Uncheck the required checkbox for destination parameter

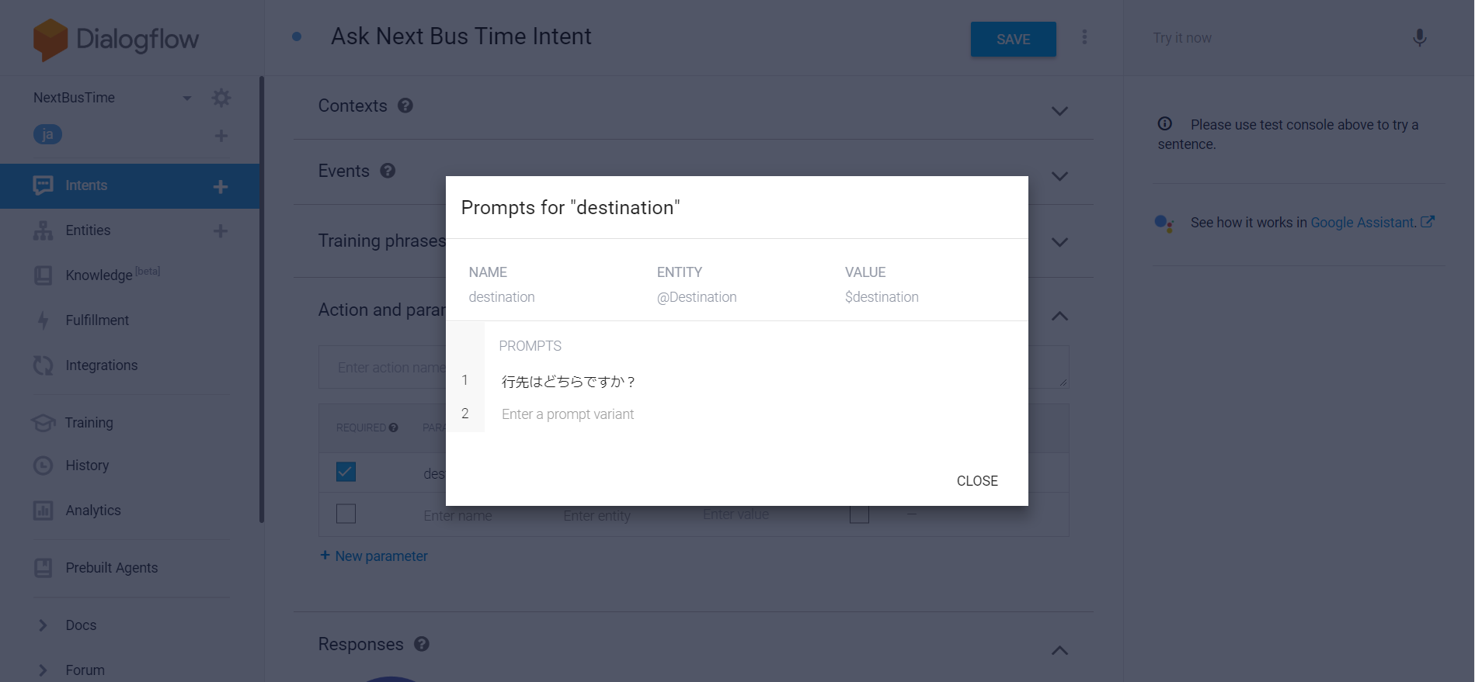pyautogui.click(x=346, y=472)
